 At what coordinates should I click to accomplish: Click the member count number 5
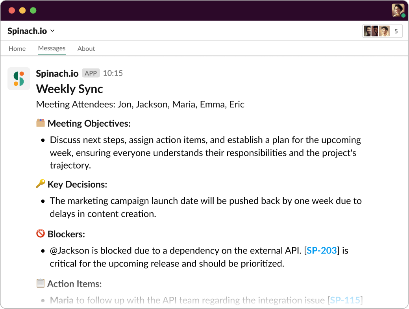click(x=396, y=31)
